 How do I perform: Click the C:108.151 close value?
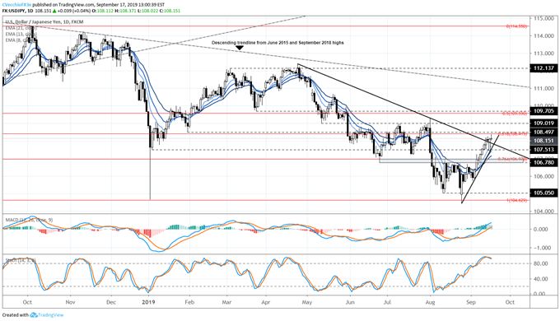(x=170, y=11)
